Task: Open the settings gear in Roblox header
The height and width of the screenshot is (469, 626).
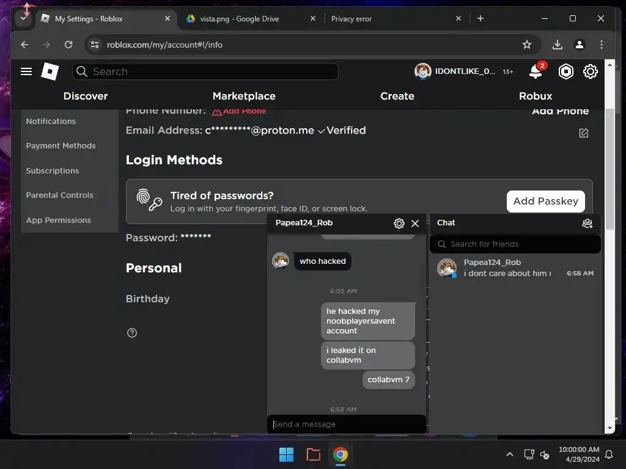Action: tap(590, 71)
